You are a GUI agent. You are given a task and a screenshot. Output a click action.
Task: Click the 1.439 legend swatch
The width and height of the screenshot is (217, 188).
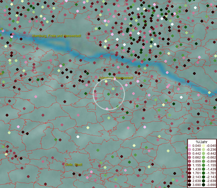pyautogui.click(x=190, y=169)
